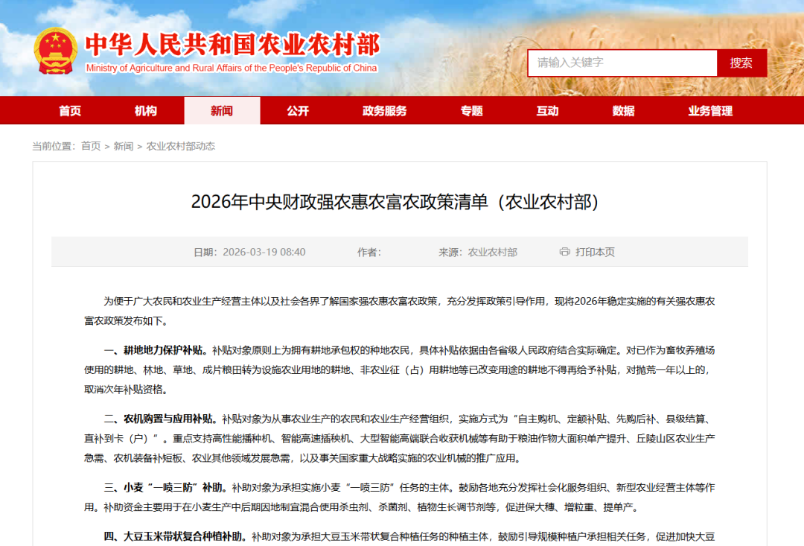
Task: Click the 首页 breadcrumb link
Action: [91, 146]
